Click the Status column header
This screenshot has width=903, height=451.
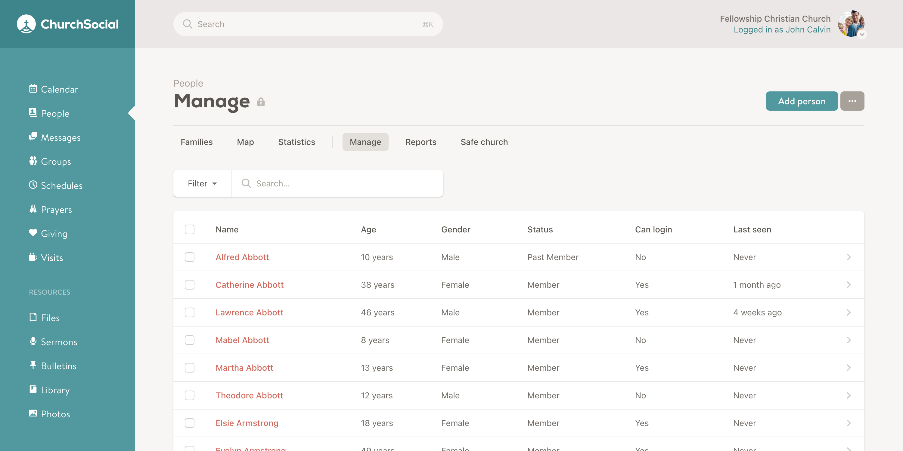click(x=540, y=229)
